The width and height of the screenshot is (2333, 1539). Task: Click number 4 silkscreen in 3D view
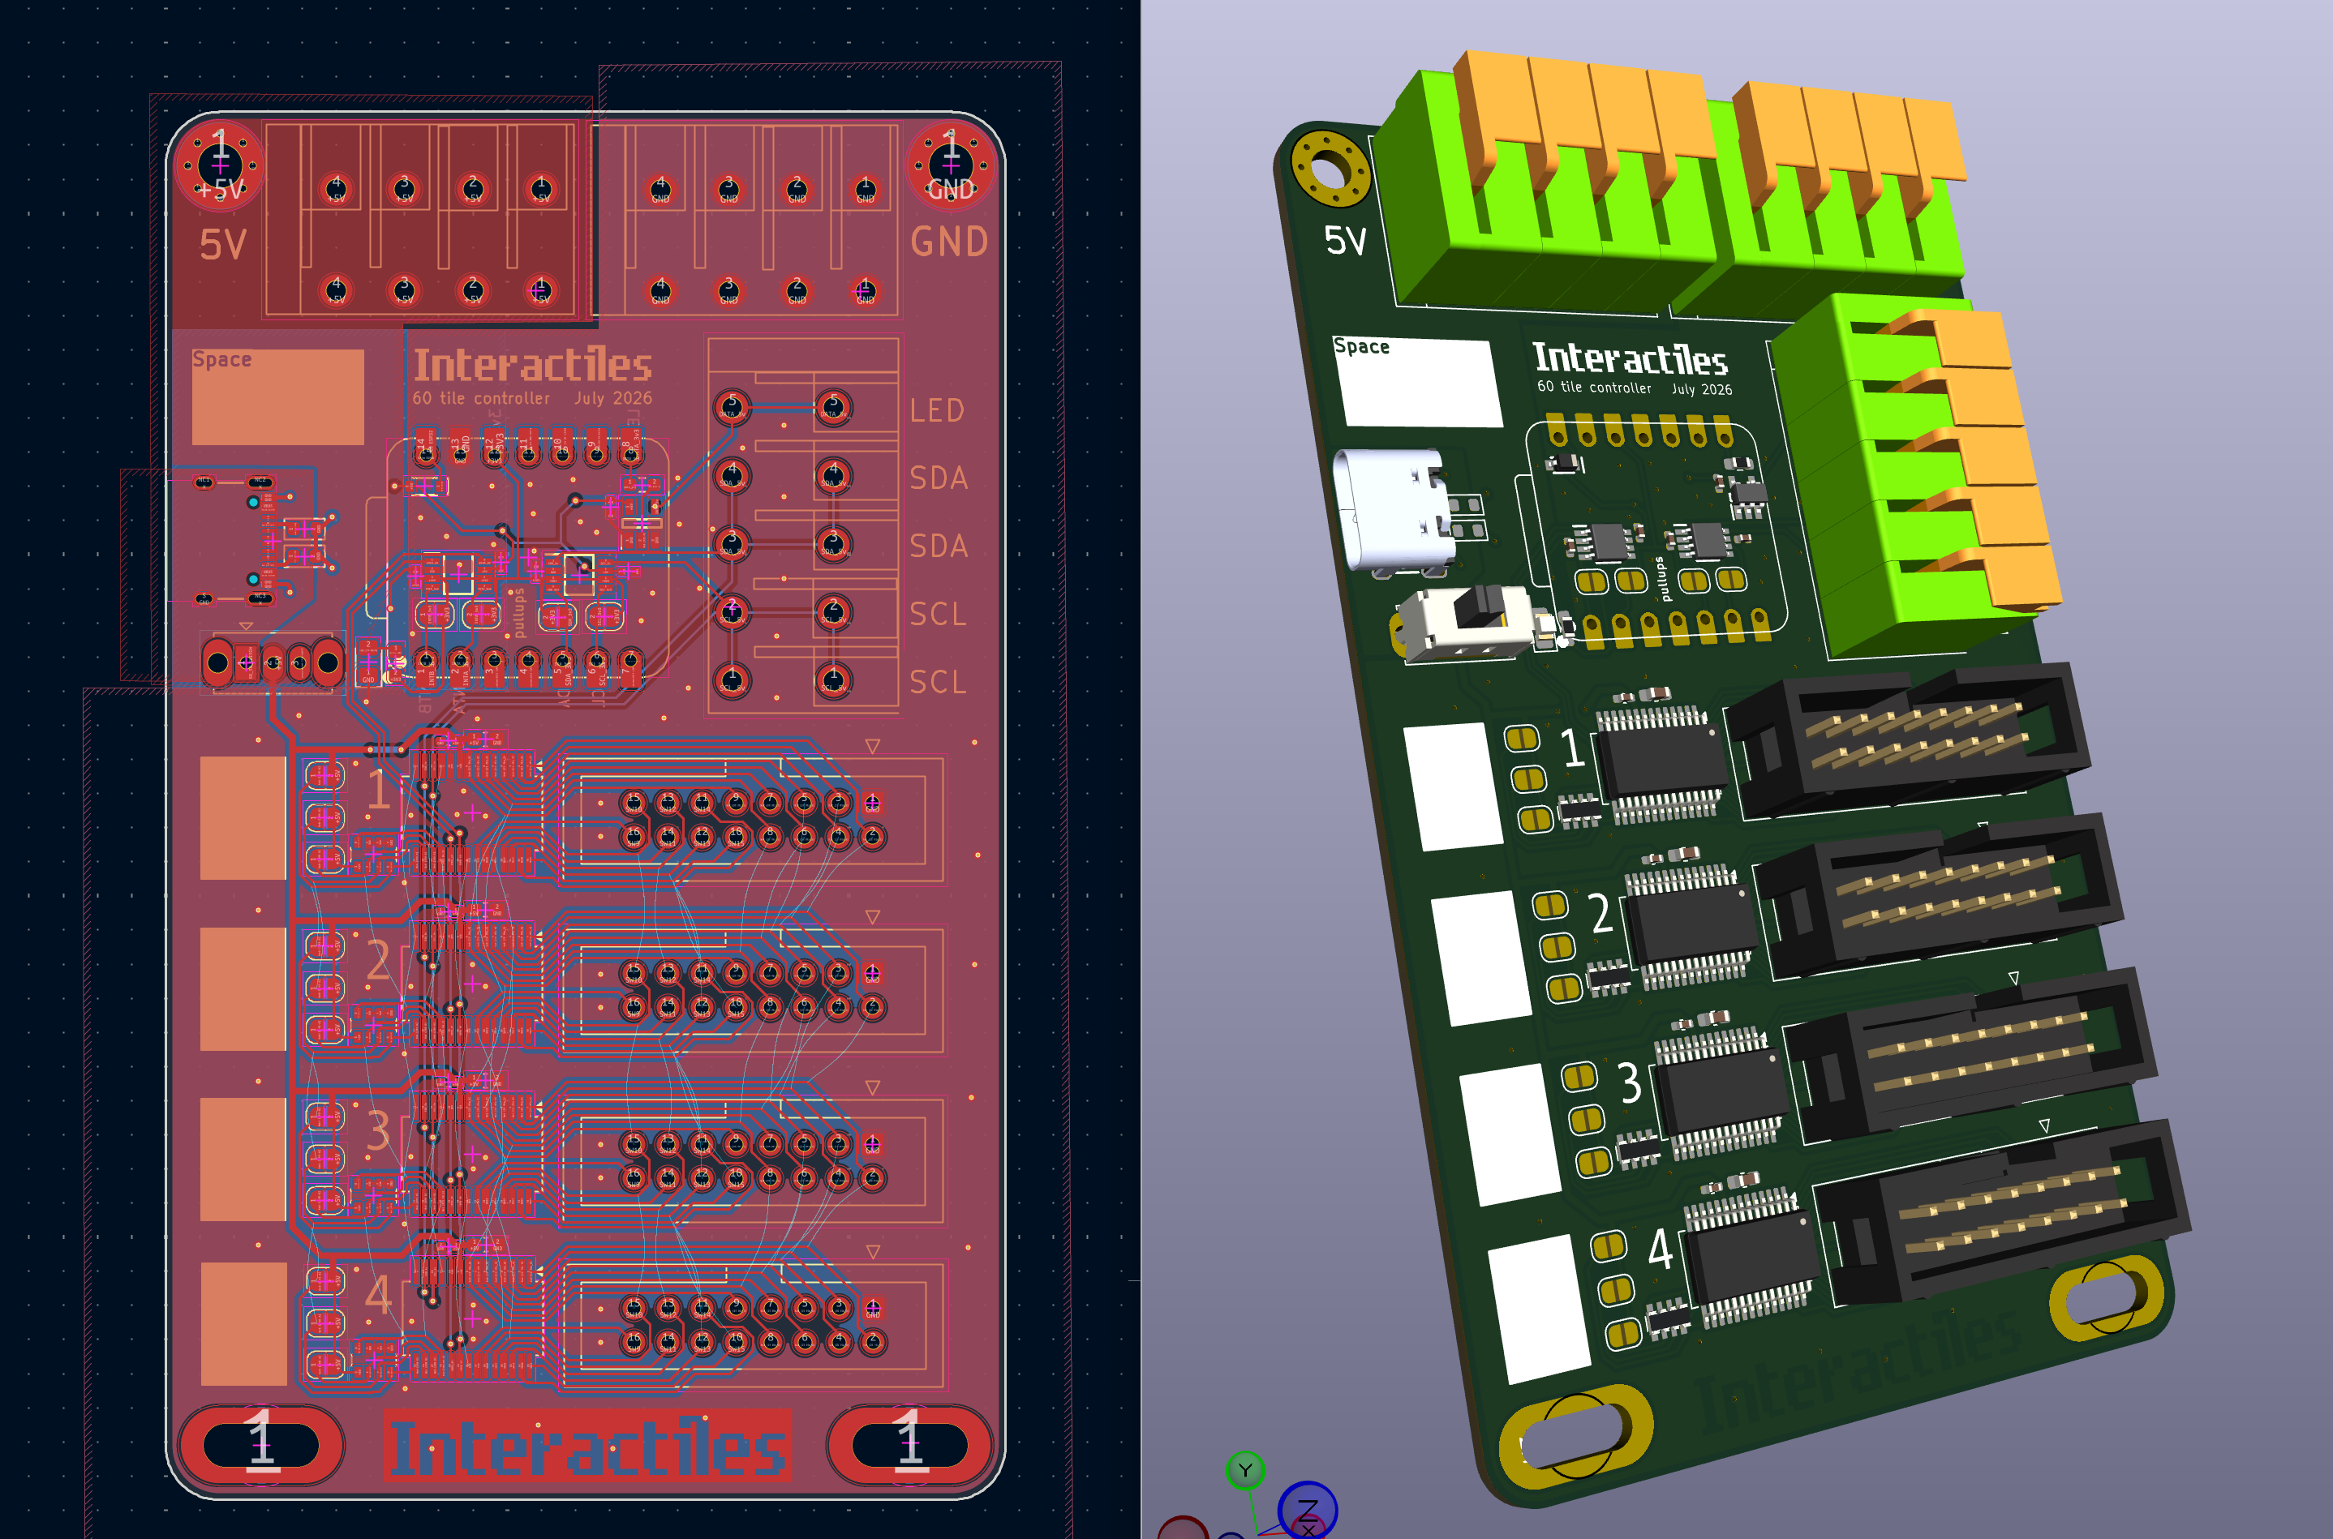(1660, 1250)
